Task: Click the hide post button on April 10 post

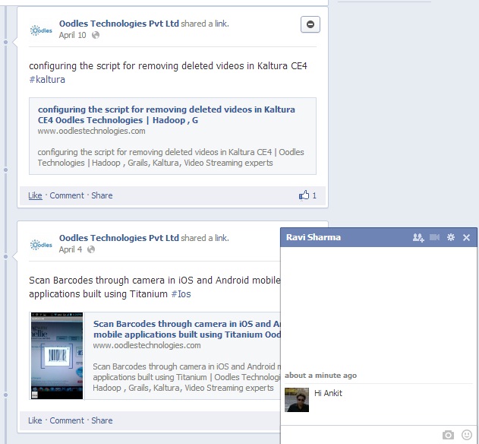Action: click(x=310, y=24)
